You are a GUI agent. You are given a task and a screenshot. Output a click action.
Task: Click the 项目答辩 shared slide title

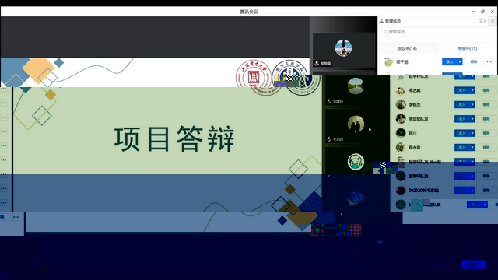174,138
